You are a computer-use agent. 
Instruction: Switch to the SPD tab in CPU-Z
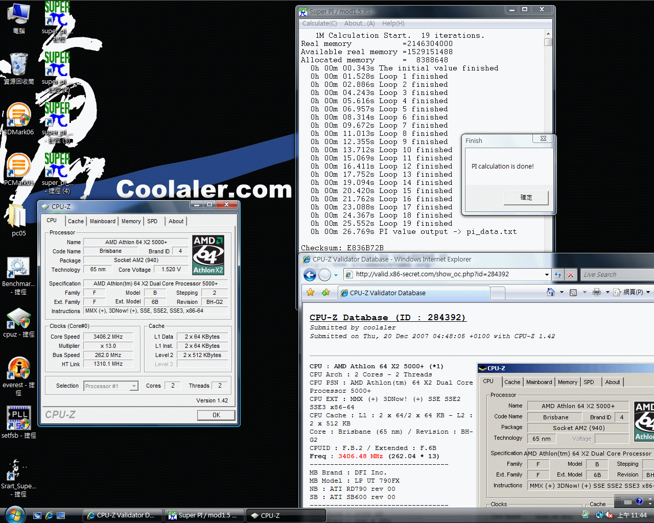(x=152, y=221)
